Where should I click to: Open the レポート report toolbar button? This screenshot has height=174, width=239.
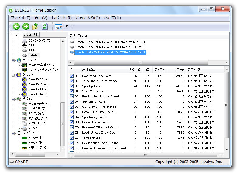click(64, 26)
